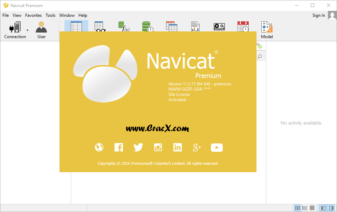Toggle the right information pane button
337x212 pixels.
pos(331,208)
